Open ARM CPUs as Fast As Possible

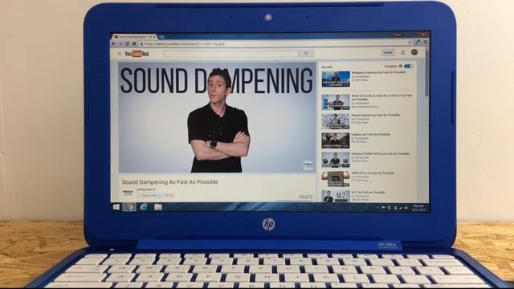[373, 173]
